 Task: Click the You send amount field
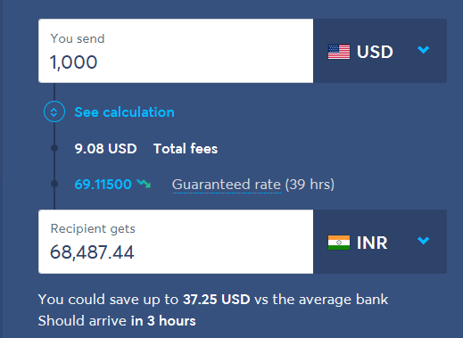[x=176, y=51]
